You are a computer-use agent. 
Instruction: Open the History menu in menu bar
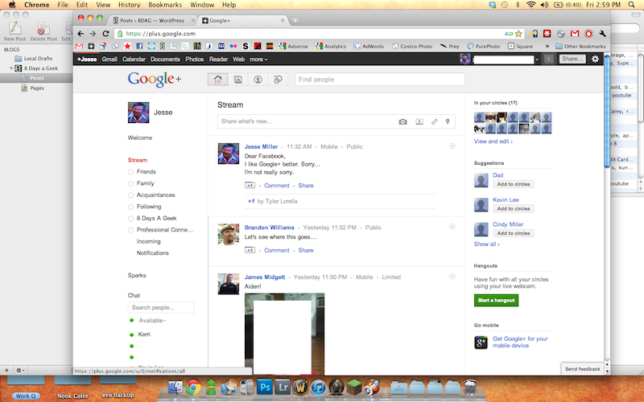(129, 5)
